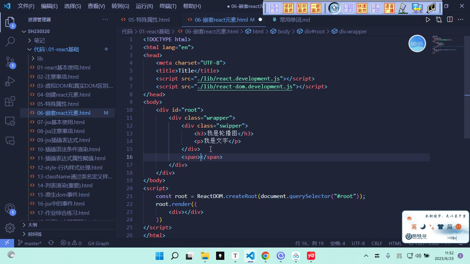Screen dimensions: 470x264
Task: Split the editor to the right
Action: [450, 20]
